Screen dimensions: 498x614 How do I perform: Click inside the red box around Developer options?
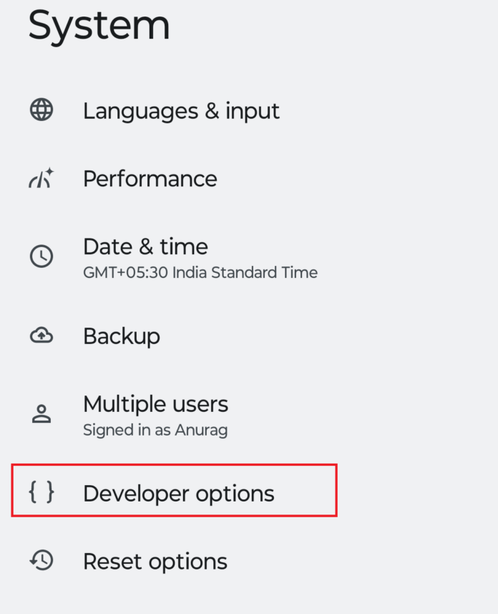click(x=175, y=491)
